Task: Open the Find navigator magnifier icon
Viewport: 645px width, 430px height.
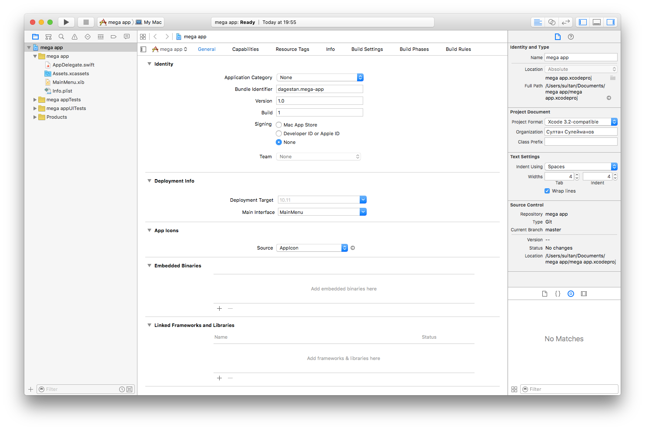Action: pyautogui.click(x=61, y=37)
